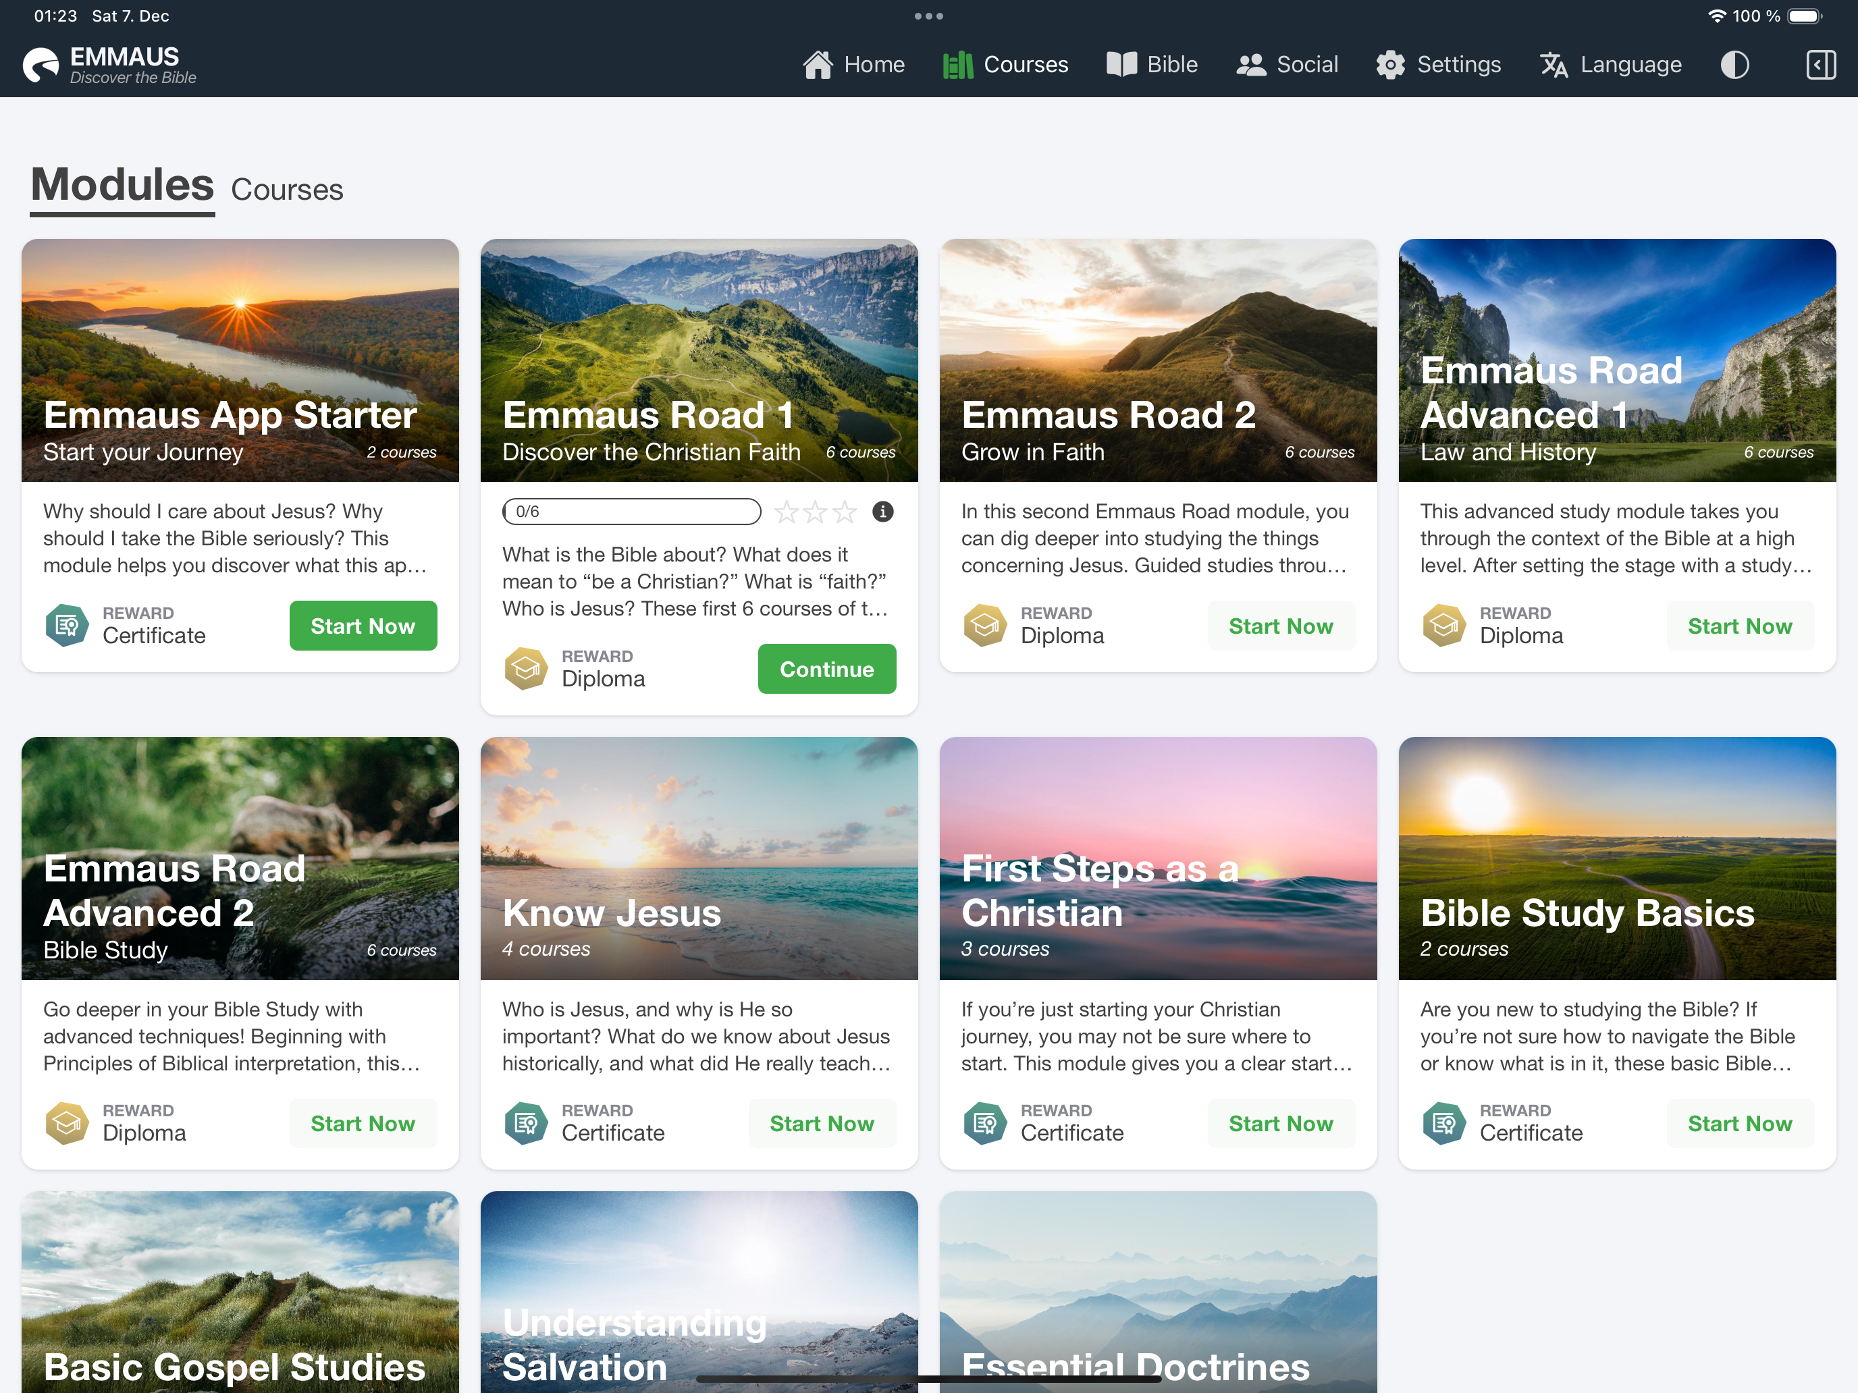Screen dimensions: 1858x1393
Task: Switch to the Modules tab
Action: coord(123,185)
